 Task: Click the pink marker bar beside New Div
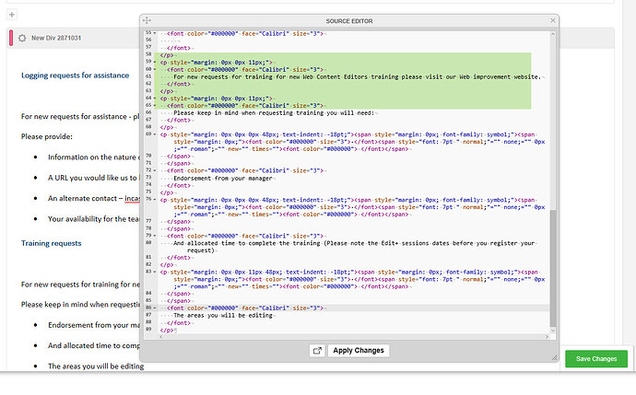point(11,38)
